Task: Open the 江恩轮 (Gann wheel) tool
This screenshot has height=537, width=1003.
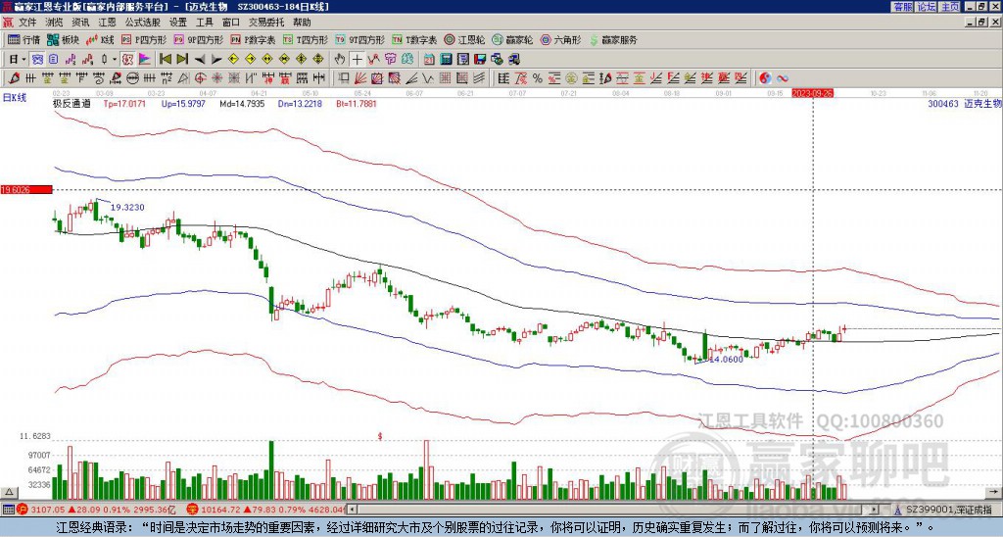Action: point(464,39)
